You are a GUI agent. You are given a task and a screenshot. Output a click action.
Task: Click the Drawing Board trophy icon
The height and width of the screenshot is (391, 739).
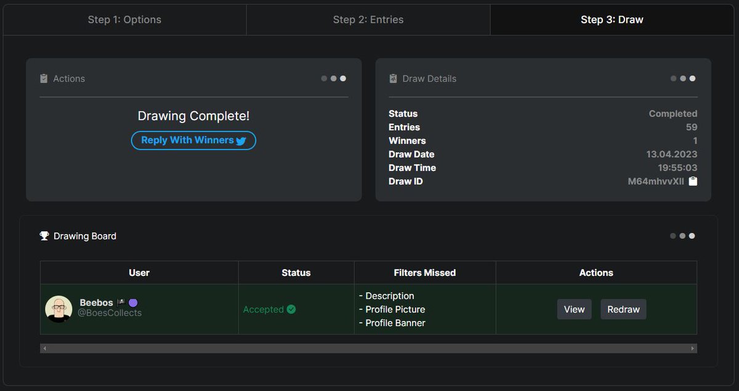[x=44, y=236]
